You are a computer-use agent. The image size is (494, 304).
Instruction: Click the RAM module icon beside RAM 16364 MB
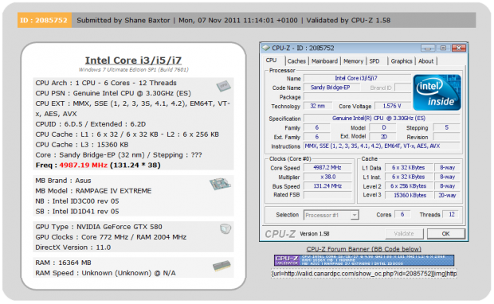point(222,266)
